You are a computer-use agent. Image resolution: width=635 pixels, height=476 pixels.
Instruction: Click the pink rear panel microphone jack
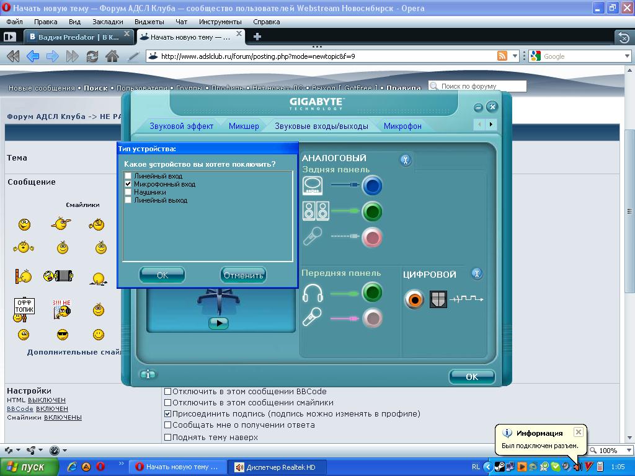[x=372, y=237]
